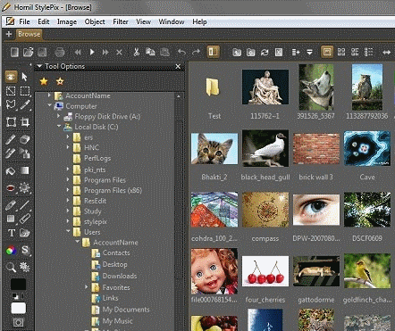Screen dimensions: 395x331
Task: Select the magic wand tool
Action: click(x=25, y=104)
